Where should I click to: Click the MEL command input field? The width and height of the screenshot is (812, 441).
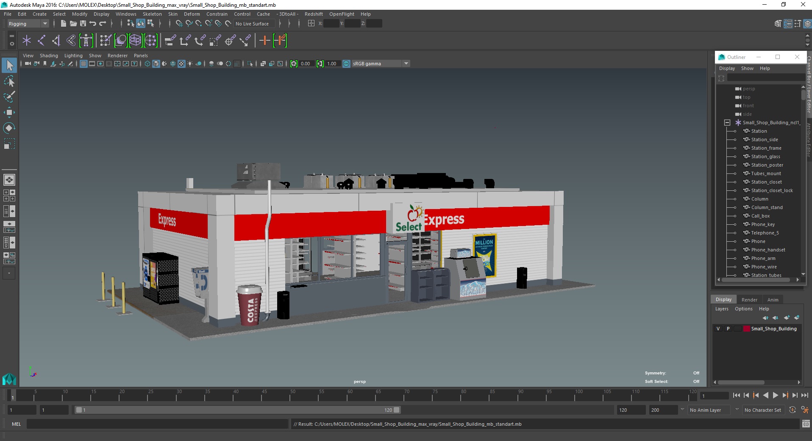point(158,424)
